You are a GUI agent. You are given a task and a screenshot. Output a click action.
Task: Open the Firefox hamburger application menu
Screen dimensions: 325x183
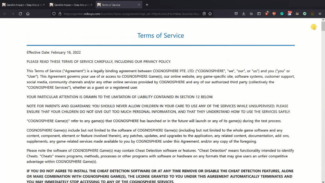pos(320,14)
